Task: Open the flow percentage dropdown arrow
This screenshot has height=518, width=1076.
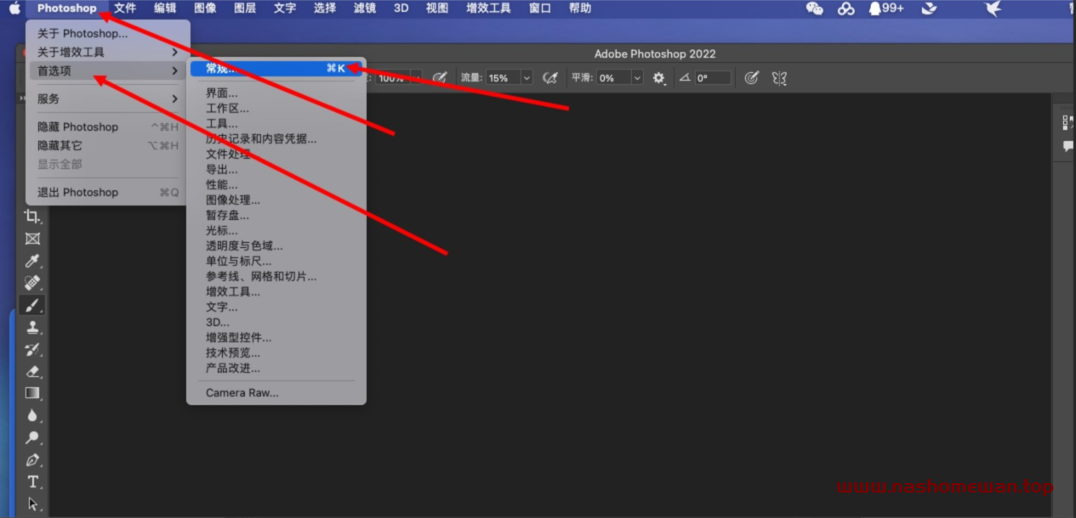Action: [527, 77]
